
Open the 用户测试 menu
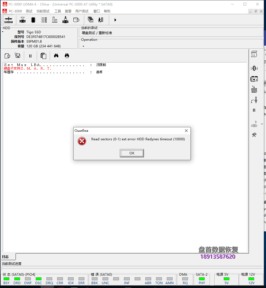click(x=82, y=11)
